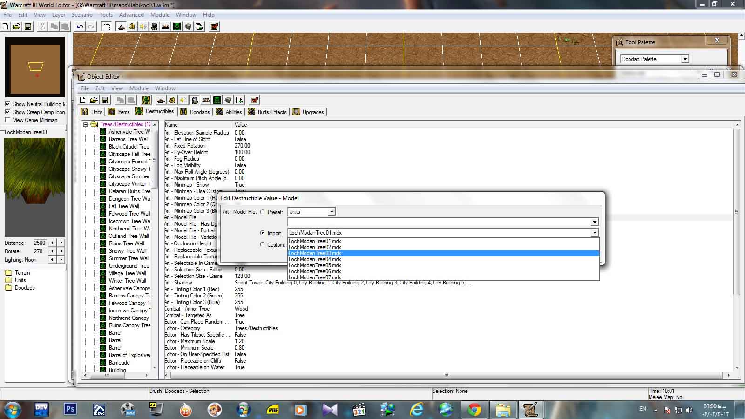
Task: Open the Doodad Palette dropdown
Action: [x=654, y=59]
